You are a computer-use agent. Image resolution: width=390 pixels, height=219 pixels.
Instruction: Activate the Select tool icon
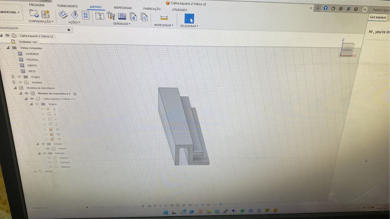(189, 19)
